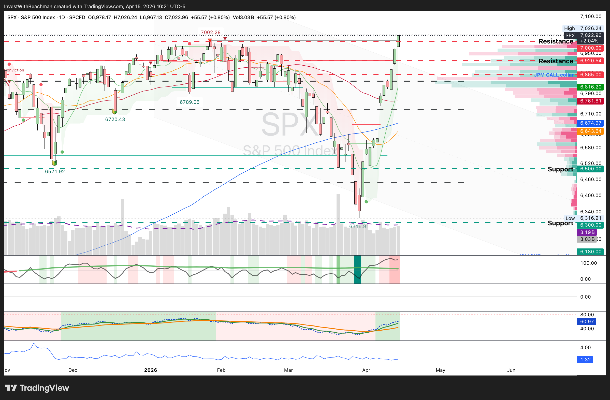
Task: Click the green 6,500.00 support price tag
Action: click(590, 169)
